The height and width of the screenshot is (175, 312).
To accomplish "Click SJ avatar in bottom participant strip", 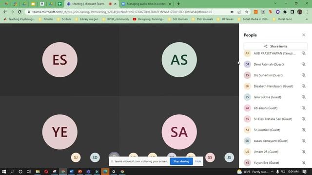I will click(76, 157).
